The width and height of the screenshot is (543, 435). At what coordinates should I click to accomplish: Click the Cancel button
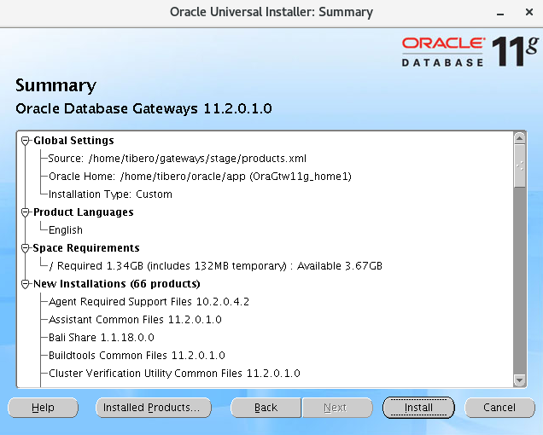pyautogui.click(x=499, y=408)
